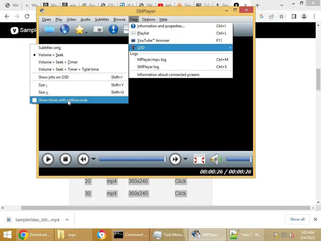
Task: Expand the rewind dropdown arrow
Action: point(93,159)
